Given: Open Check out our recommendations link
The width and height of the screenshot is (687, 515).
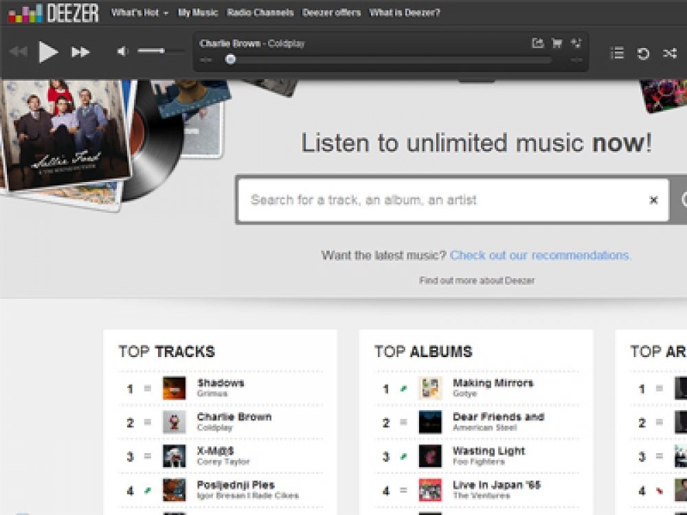Looking at the screenshot, I should 540,255.
